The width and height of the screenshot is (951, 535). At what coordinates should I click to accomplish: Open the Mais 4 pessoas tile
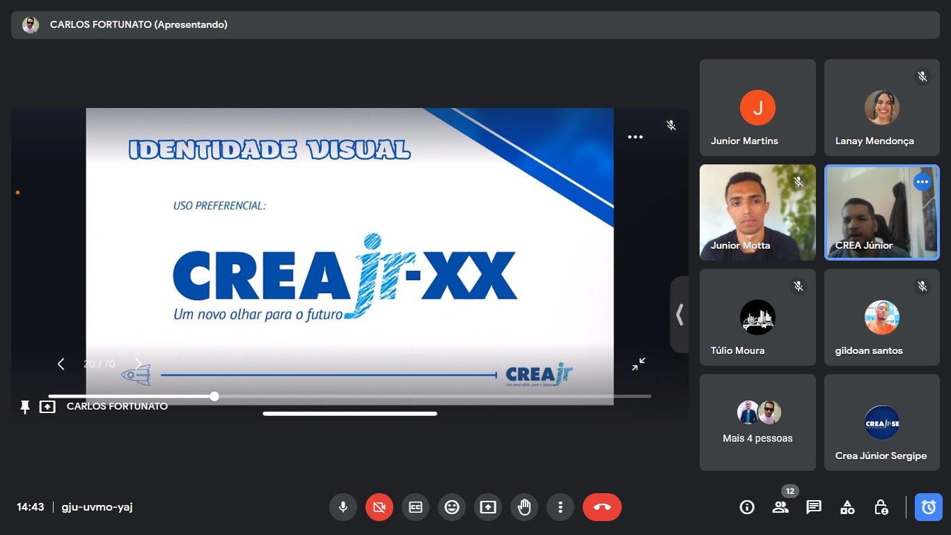pos(757,423)
